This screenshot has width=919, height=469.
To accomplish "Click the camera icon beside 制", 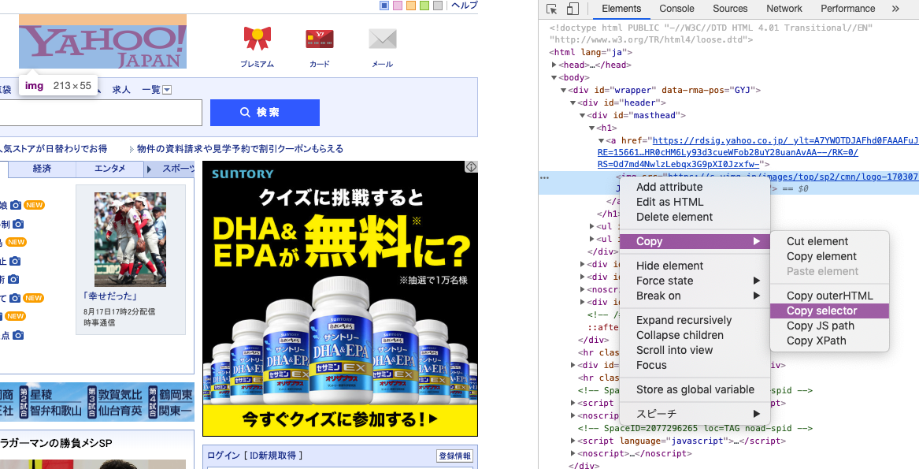I will [x=19, y=224].
